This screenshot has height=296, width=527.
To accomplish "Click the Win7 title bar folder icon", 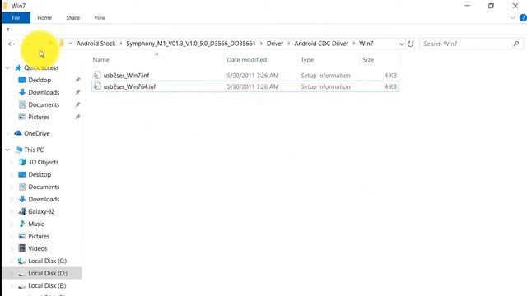I will [5, 6].
